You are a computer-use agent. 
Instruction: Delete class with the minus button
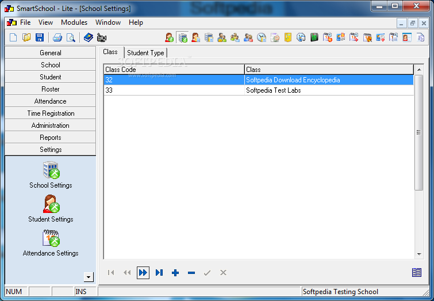191,273
